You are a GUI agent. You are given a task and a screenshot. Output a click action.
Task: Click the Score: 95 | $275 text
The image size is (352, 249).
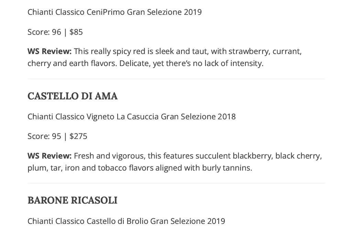pyautogui.click(x=57, y=136)
